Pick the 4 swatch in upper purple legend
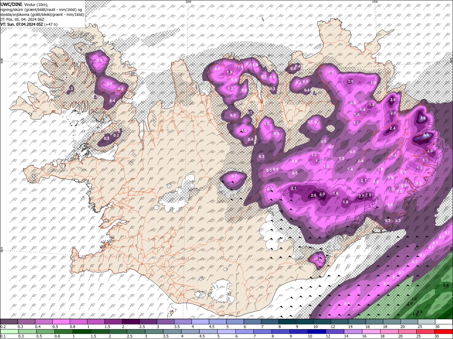Image resolution: width=453 pixels, height=339 pixels. [200, 322]
